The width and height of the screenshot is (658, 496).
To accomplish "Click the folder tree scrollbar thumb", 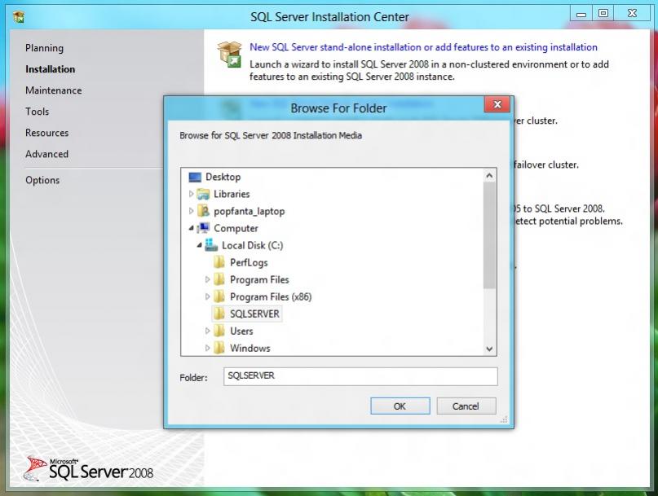I will coord(489,235).
